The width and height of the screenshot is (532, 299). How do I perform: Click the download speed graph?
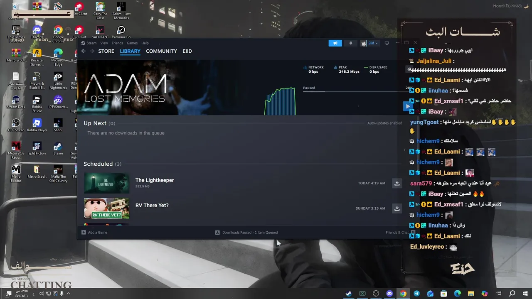click(x=280, y=101)
